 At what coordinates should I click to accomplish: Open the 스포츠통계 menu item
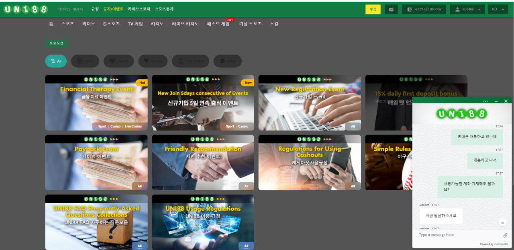tap(164, 9)
